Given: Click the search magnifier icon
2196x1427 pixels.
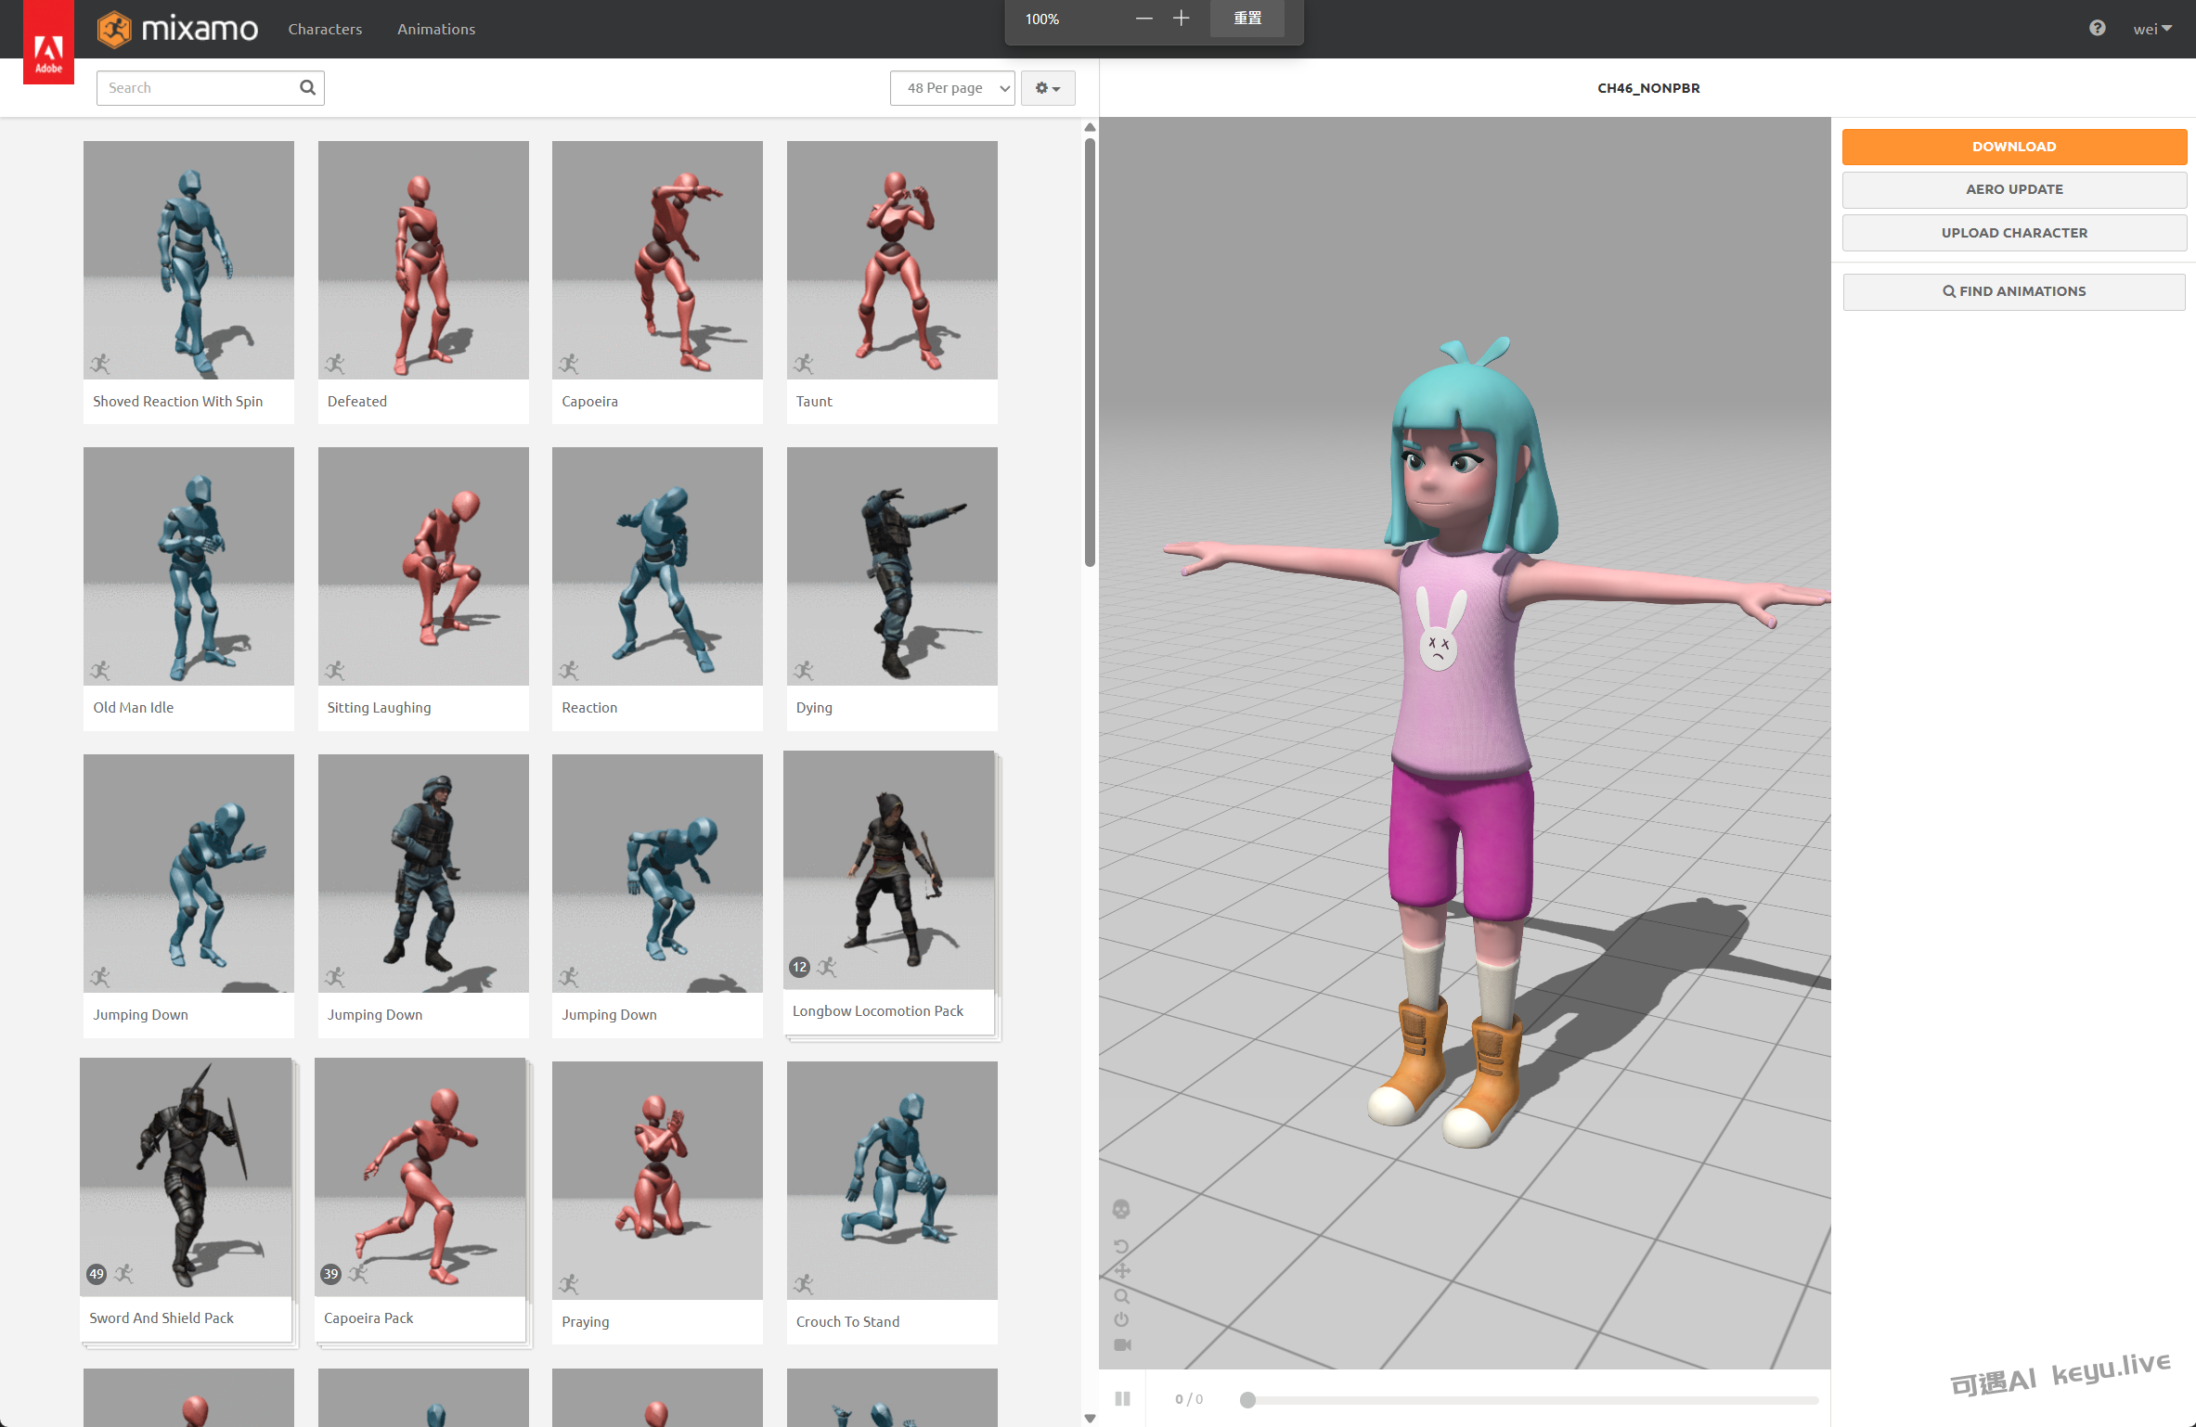Looking at the screenshot, I should coord(307,87).
